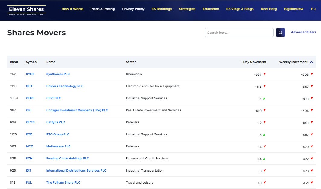
Task: Go to ES Rankings
Action: [x=162, y=9]
